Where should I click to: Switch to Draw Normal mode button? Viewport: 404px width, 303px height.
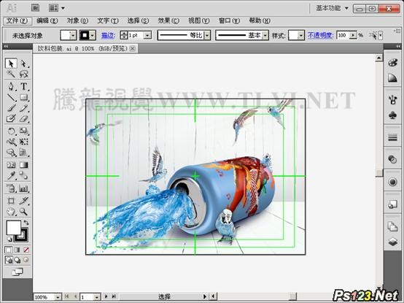[x=9, y=260]
